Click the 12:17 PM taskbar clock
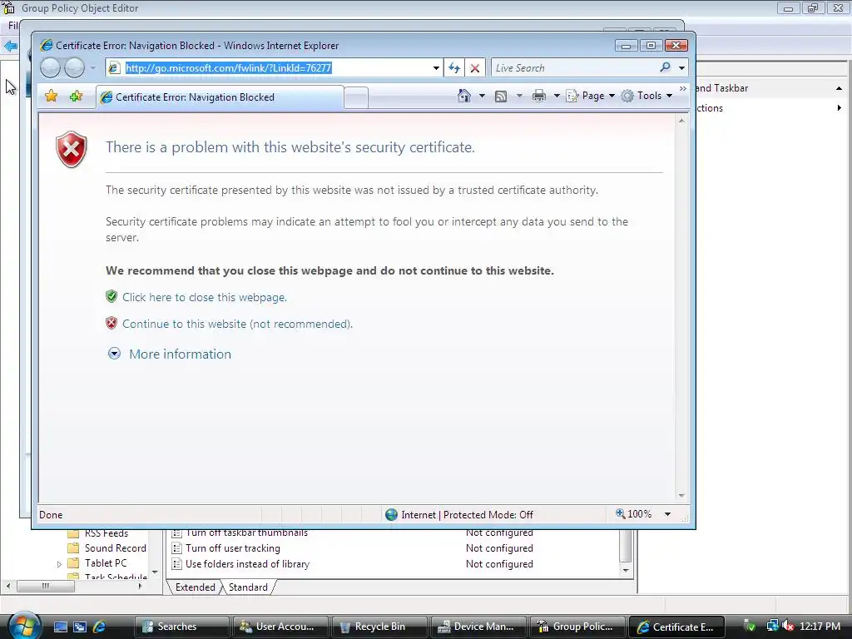 pyautogui.click(x=820, y=626)
